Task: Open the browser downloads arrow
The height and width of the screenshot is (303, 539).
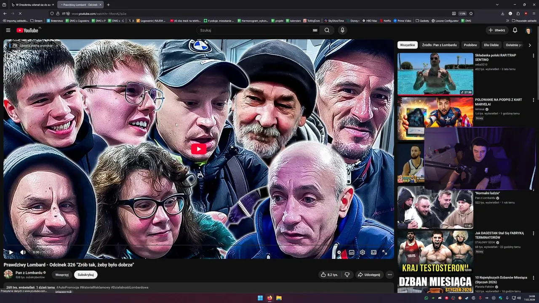Action: (x=502, y=13)
